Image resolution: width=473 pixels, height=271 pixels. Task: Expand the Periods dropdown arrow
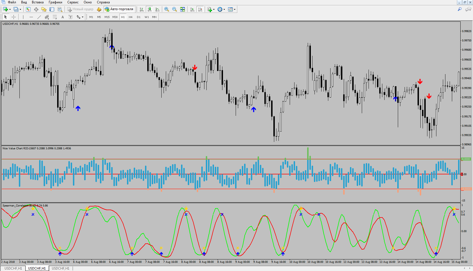coord(224,9)
